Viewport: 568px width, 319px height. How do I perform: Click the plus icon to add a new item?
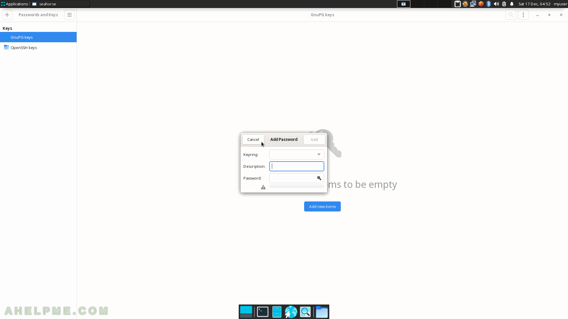7,15
